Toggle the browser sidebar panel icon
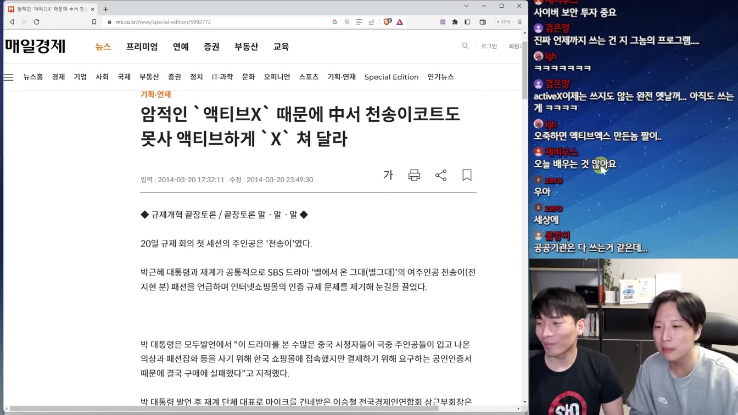This screenshot has width=738, height=415. tap(467, 22)
